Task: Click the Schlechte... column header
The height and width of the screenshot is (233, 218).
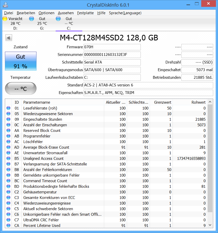Action: (138, 102)
